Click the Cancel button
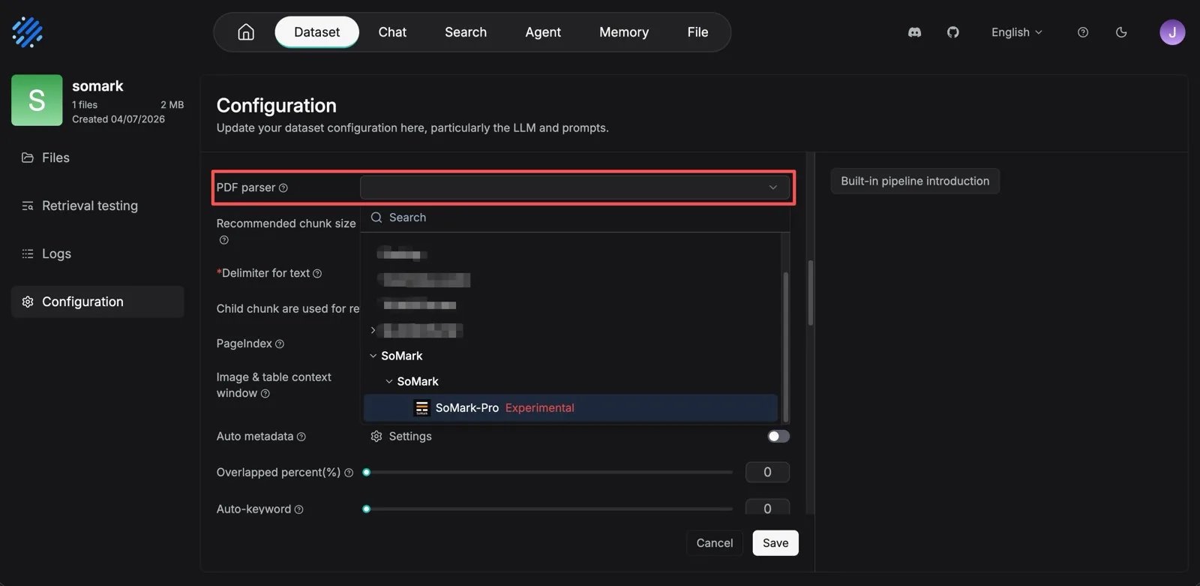This screenshot has height=586, width=1200. 715,543
